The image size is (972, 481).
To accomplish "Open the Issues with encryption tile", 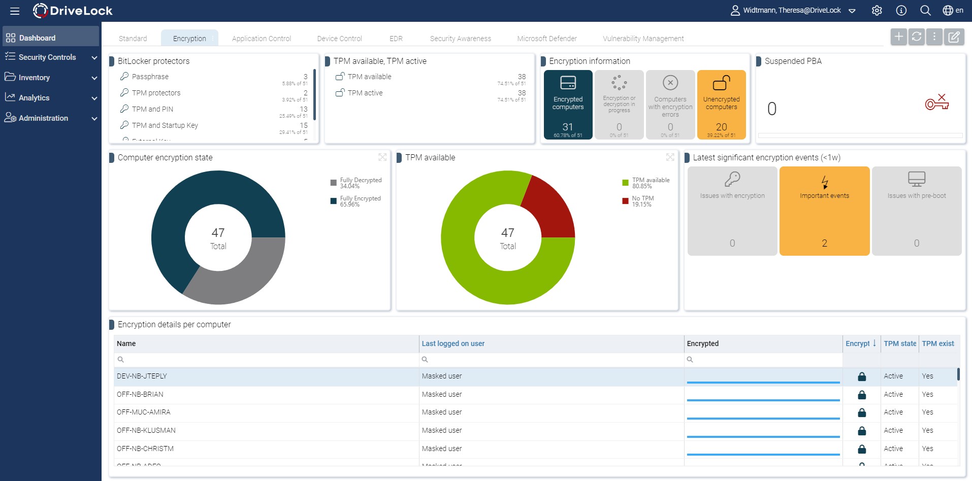I will point(732,211).
